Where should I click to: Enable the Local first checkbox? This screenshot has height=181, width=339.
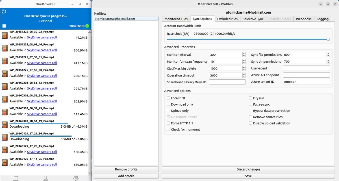click(168, 98)
